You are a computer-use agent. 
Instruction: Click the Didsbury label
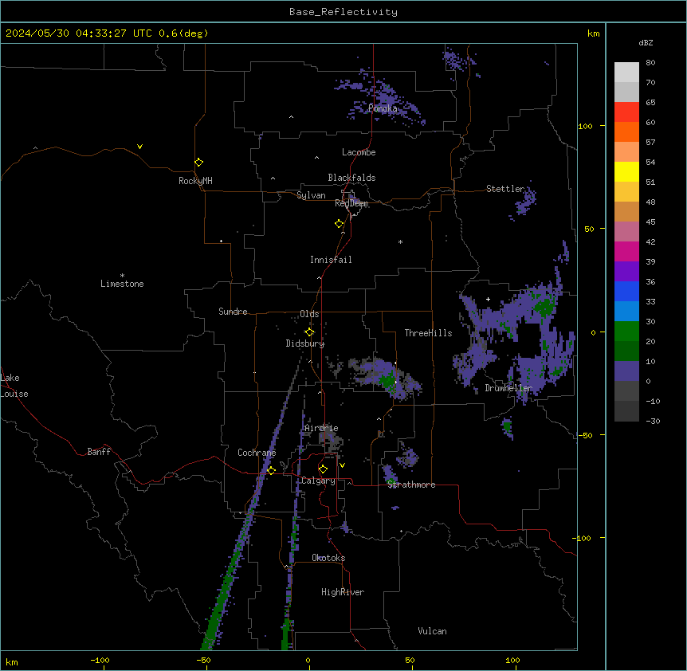pyautogui.click(x=305, y=343)
